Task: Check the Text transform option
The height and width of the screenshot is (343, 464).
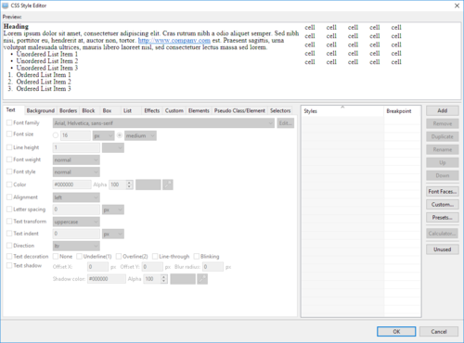Action: click(x=9, y=222)
